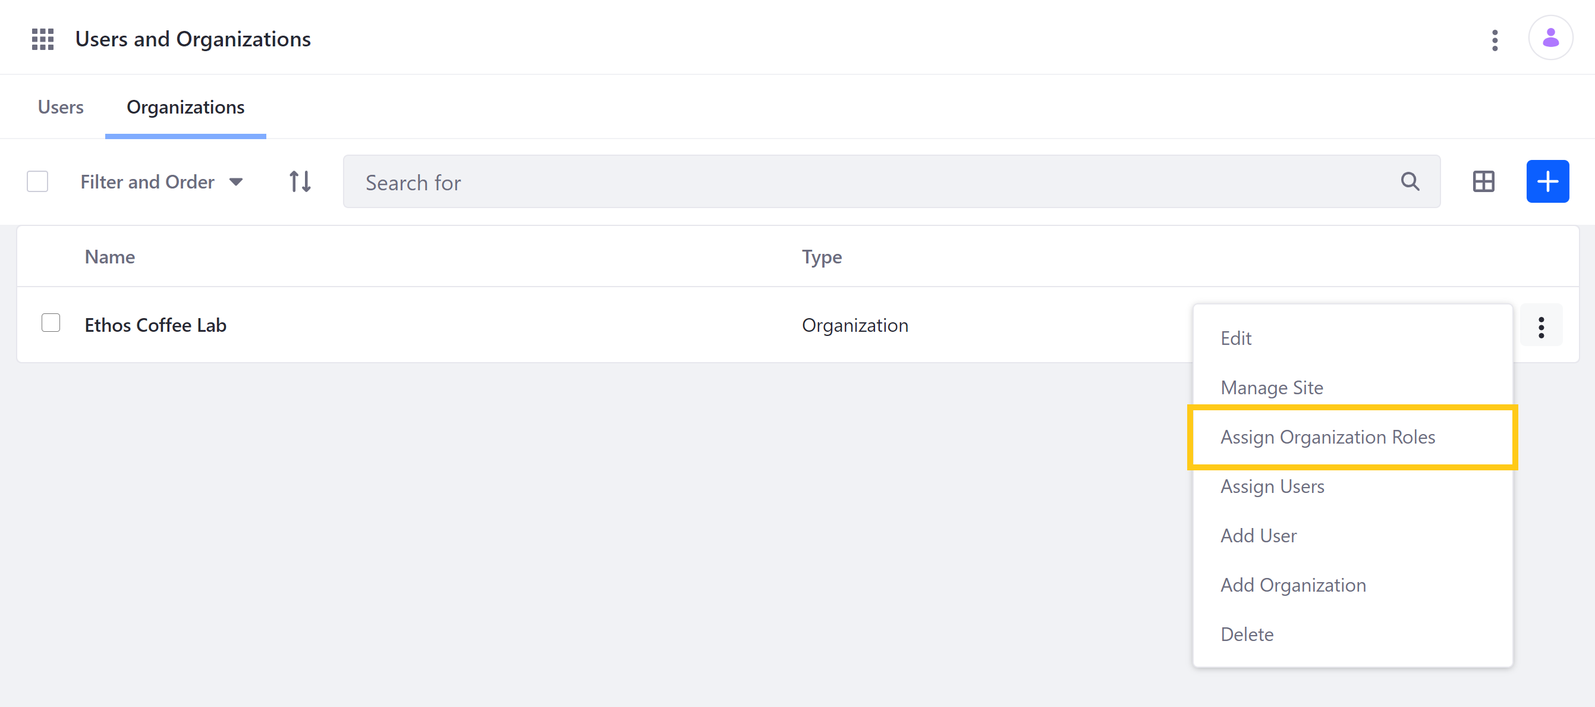This screenshot has height=707, width=1595.
Task: Click the grid view icon
Action: [1485, 181]
